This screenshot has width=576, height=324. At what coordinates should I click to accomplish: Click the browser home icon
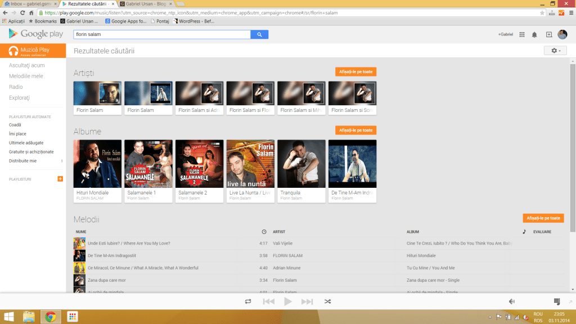[31, 13]
